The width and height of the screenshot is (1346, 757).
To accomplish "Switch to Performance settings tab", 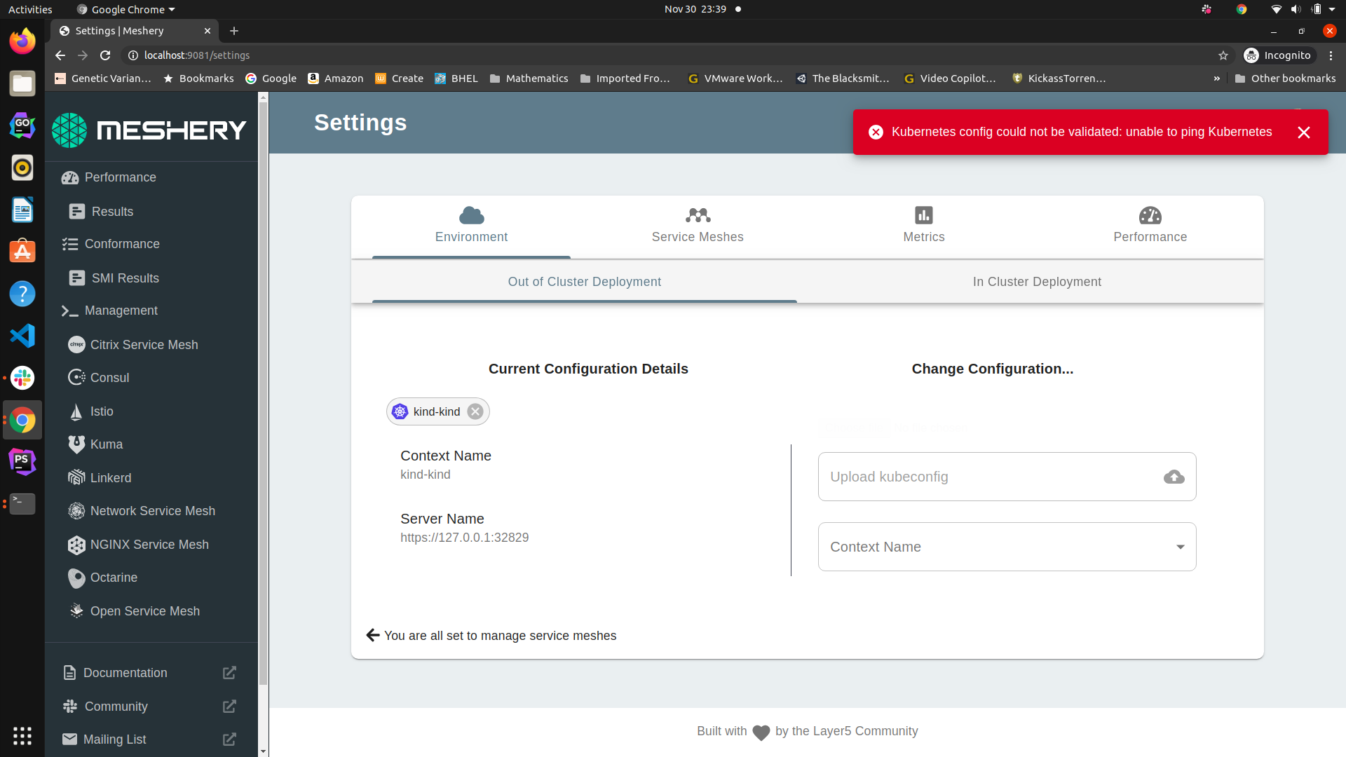I will coord(1150,226).
